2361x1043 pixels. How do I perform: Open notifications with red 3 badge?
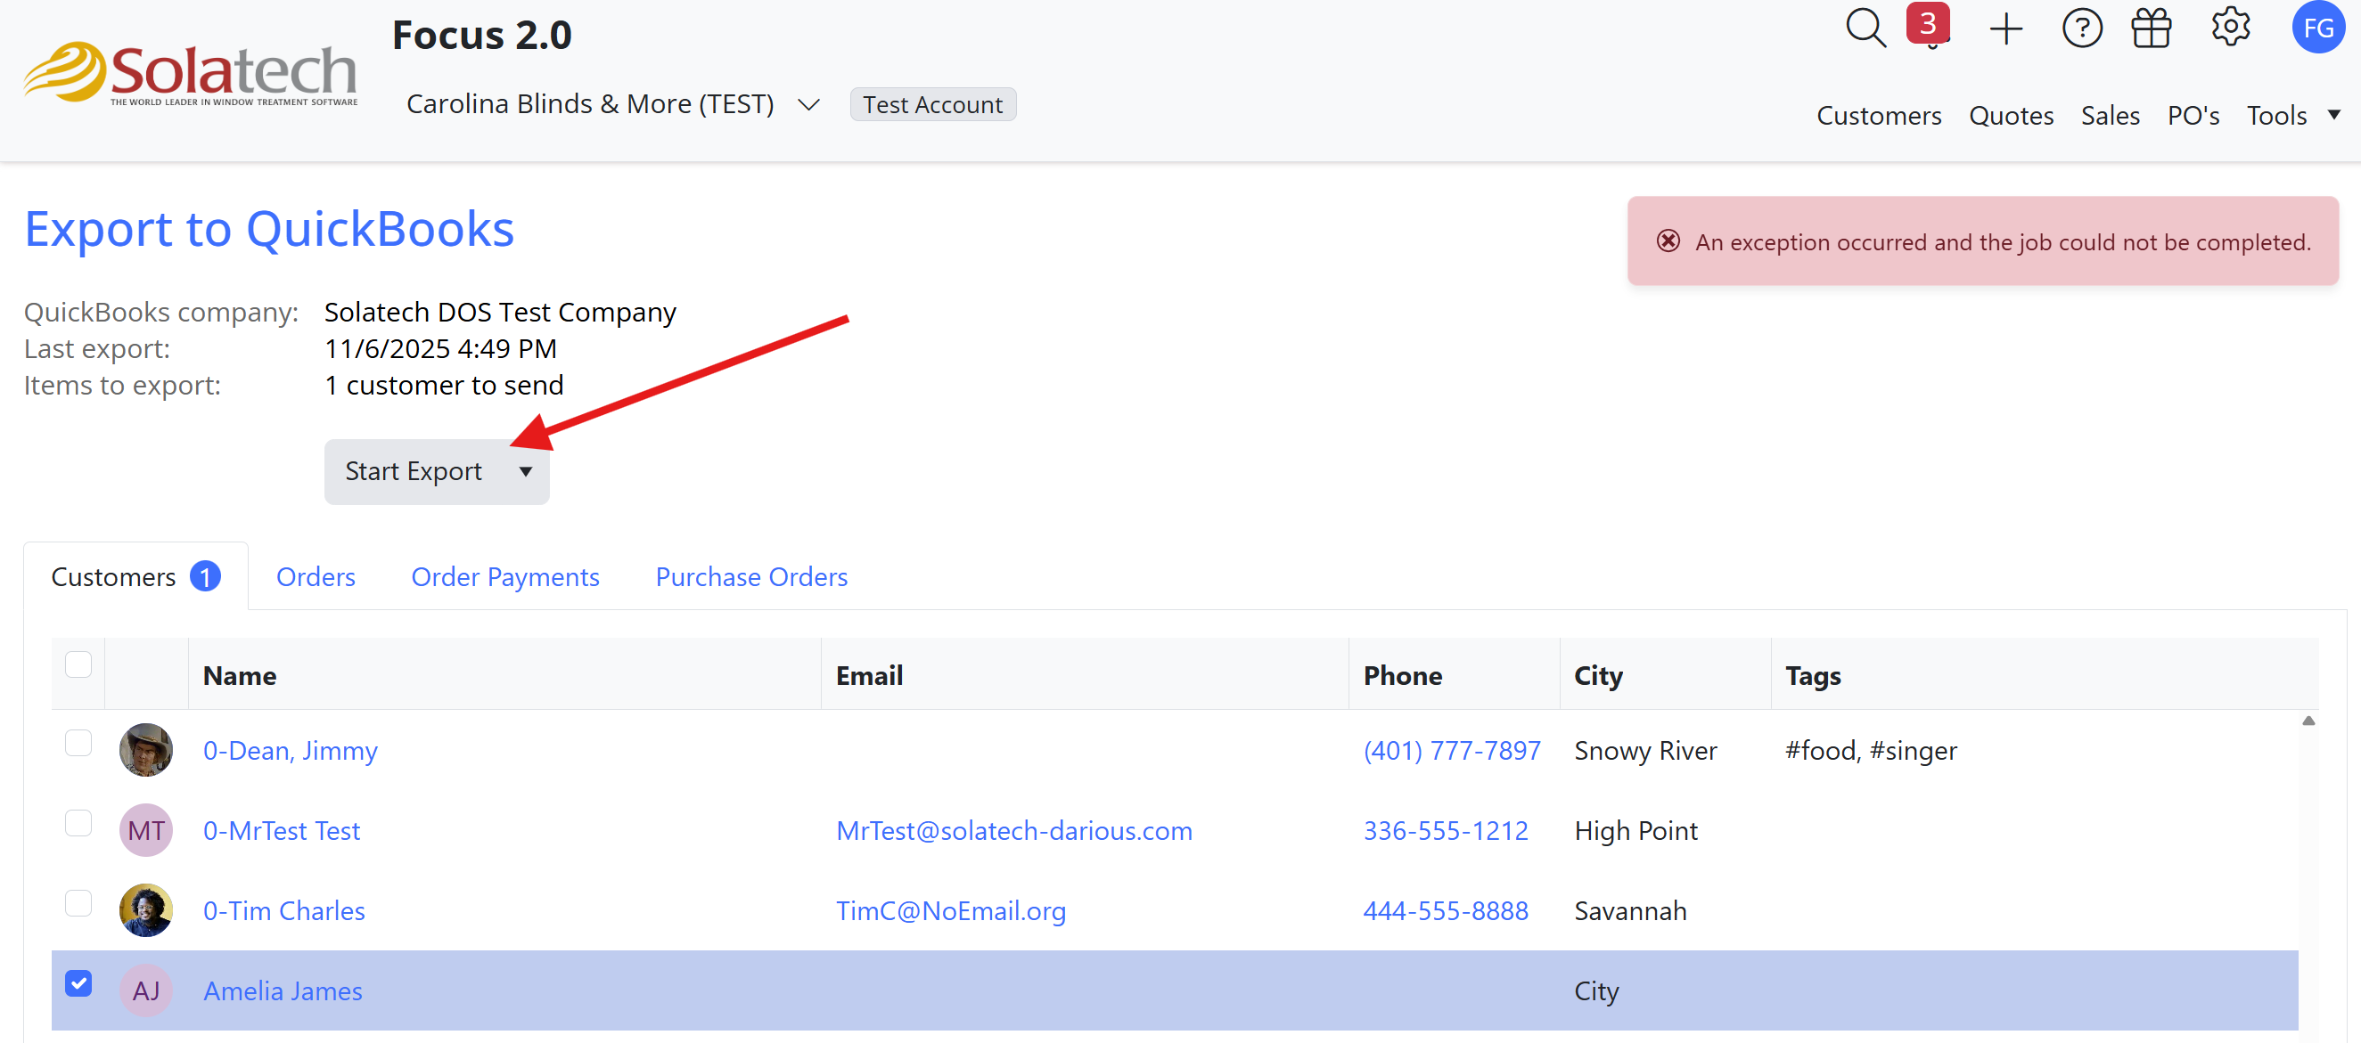click(1929, 27)
